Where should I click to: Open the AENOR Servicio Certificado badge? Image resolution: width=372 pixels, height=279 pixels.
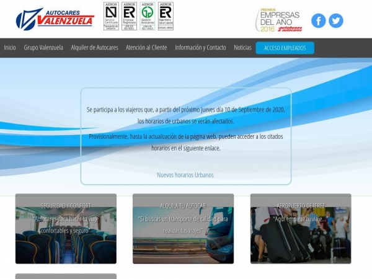111,16
